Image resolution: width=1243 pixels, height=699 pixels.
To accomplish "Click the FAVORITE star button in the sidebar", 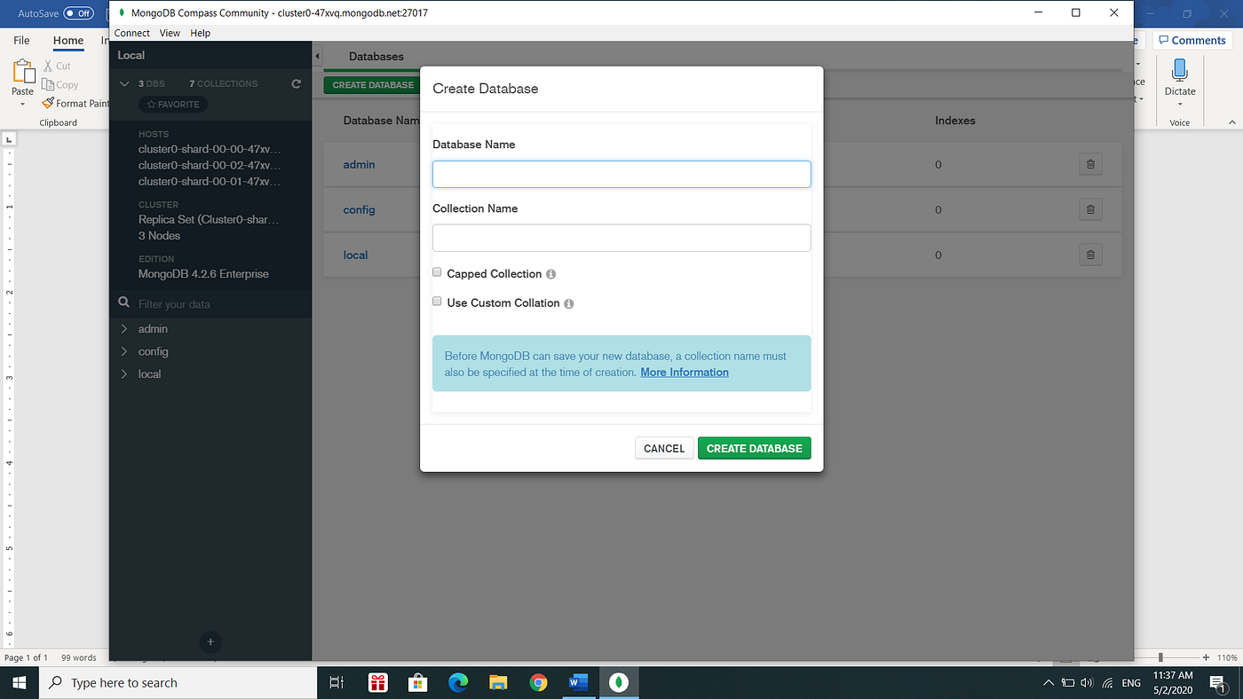I will (x=172, y=104).
